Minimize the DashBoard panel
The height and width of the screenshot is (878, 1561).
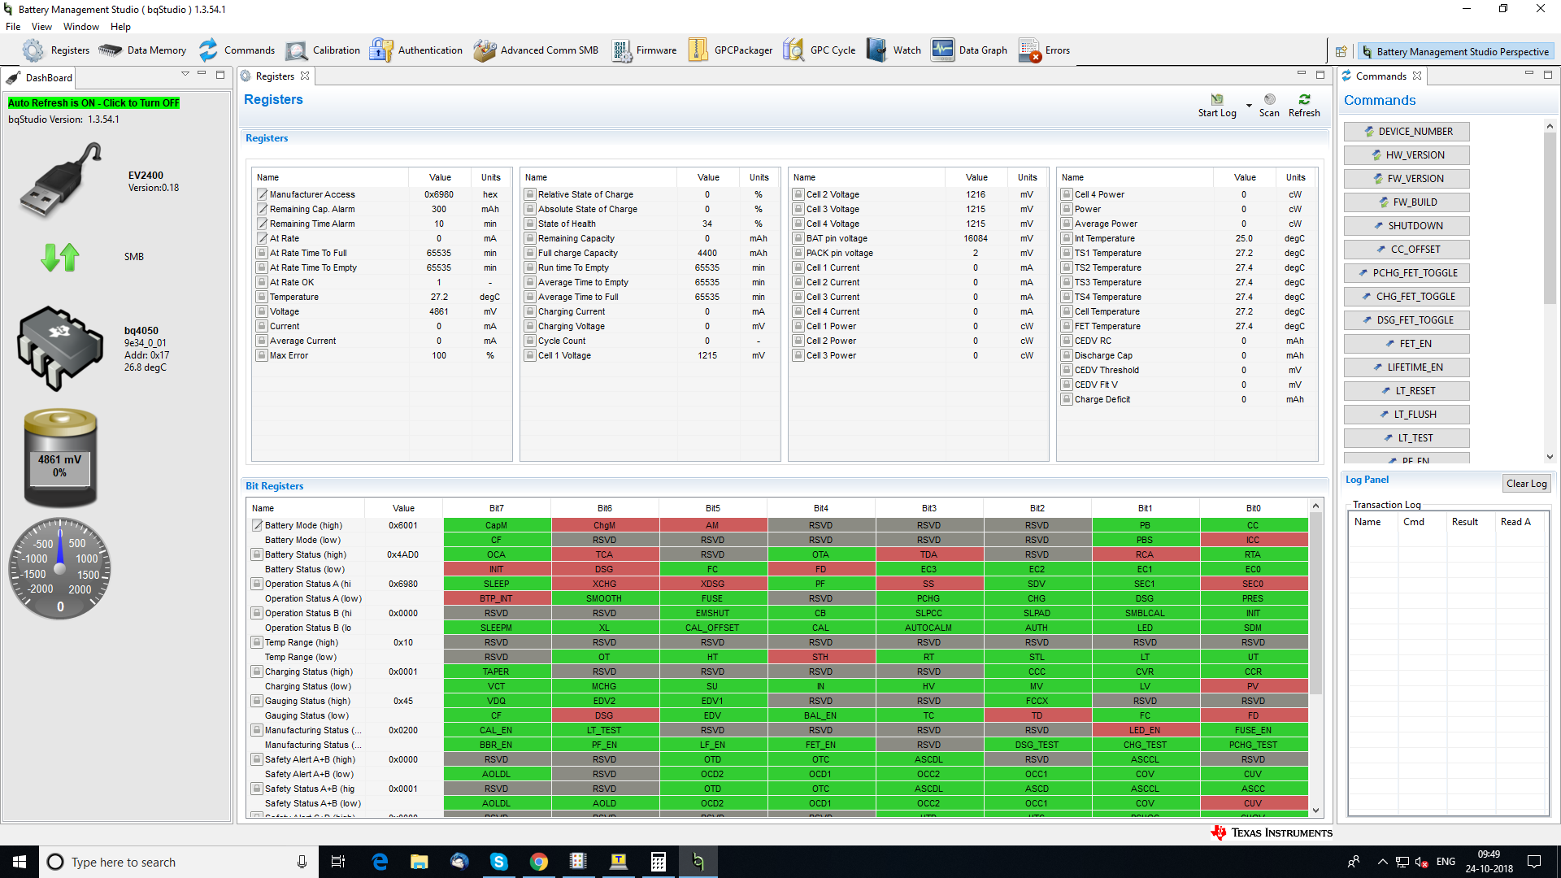pyautogui.click(x=202, y=74)
